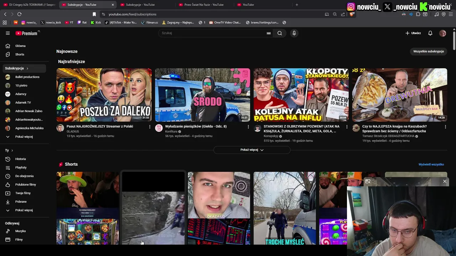Switch to the last tab titled YouTube
The image size is (456, 256).
coord(262,5)
